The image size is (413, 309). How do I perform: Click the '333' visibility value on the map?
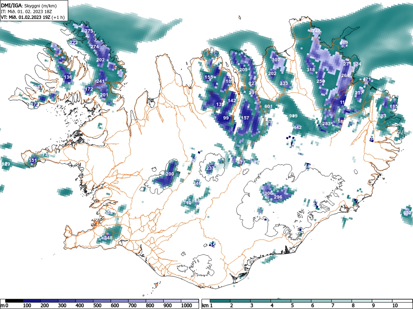click(x=284, y=84)
